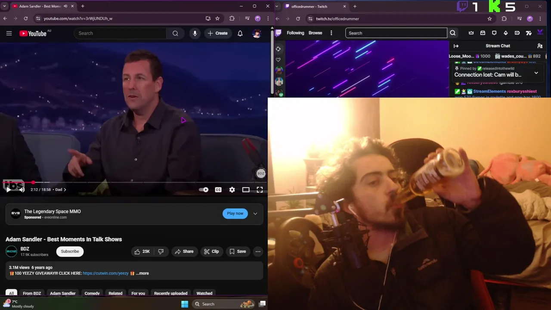Open YouTube player settings gear
This screenshot has height=310, width=551.
(x=232, y=189)
